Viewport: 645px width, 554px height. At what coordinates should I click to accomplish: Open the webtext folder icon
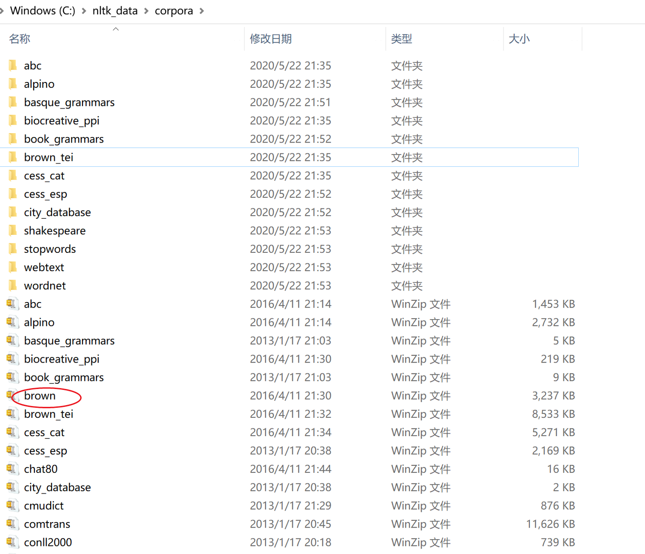pyautogui.click(x=12, y=267)
